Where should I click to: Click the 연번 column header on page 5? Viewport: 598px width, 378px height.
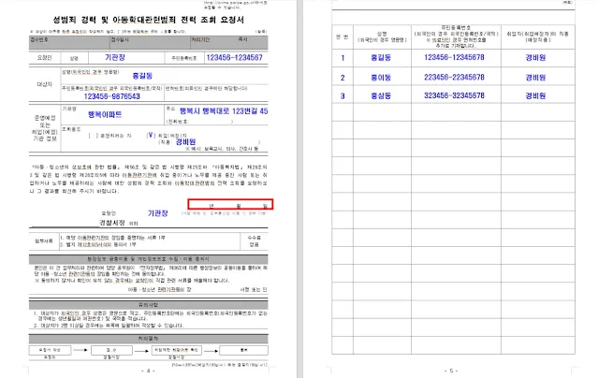point(343,36)
